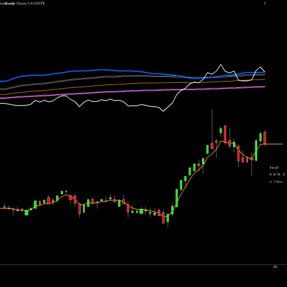Click the tall green candle in the final rebound
The height and width of the screenshot is (287, 287).
(256, 150)
